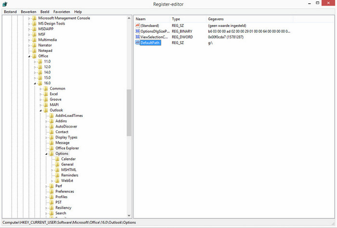Click the Preferences folder icon
337x228 pixels.
(x=52, y=191)
